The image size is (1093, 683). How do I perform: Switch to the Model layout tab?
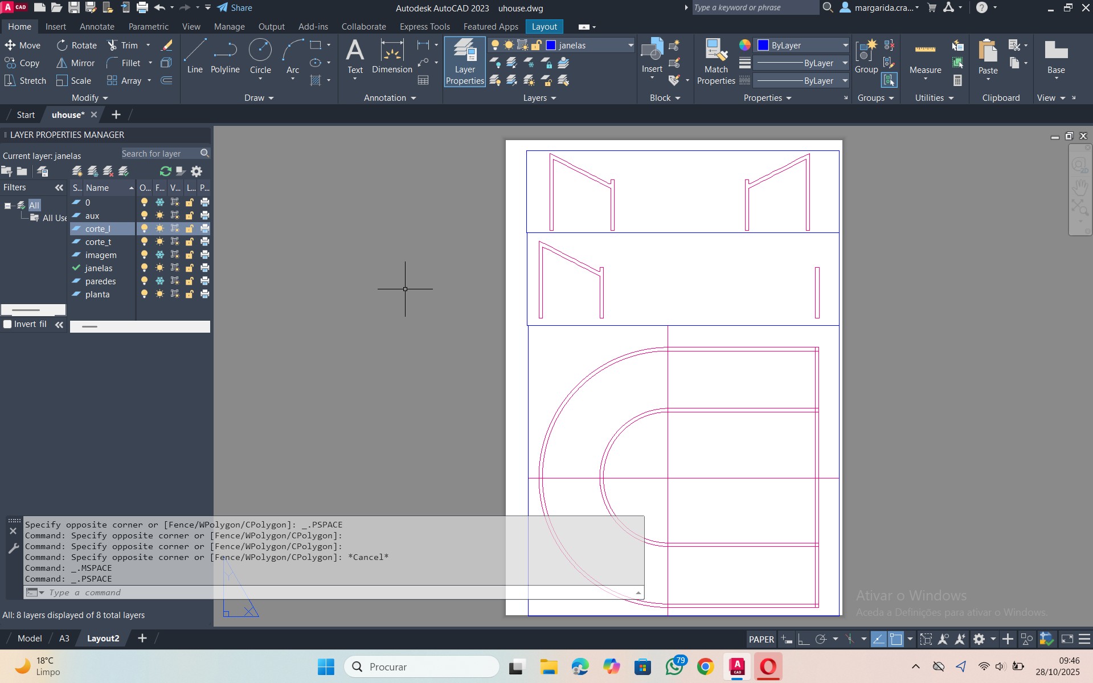[30, 638]
